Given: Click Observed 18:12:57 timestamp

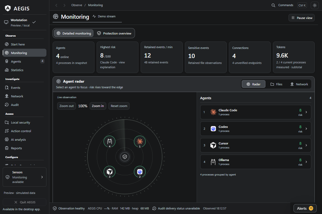Looking at the screenshot, I should [x=215, y=208].
